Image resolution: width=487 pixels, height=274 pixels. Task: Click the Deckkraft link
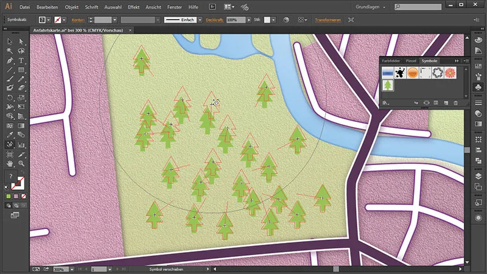214,20
